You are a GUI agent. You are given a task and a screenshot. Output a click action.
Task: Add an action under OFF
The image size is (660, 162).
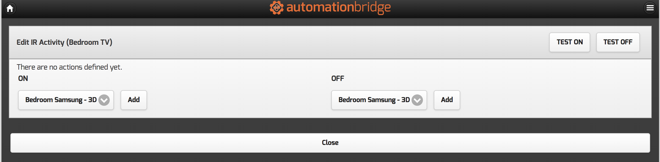(x=447, y=100)
